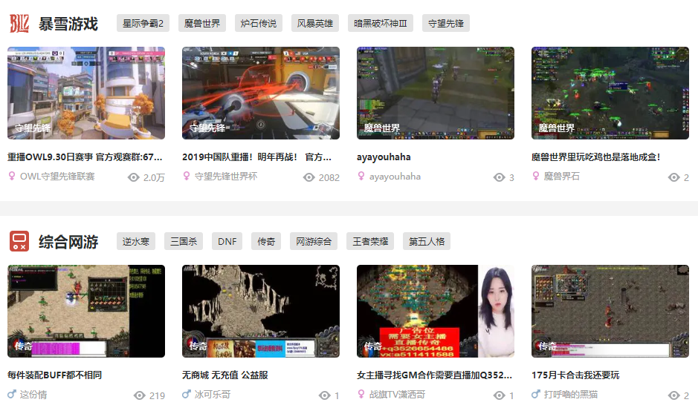This screenshot has height=411, width=698.
Task: Open the 每件装配BUFF都不相同 stream thumbnail
Action: 86,311
